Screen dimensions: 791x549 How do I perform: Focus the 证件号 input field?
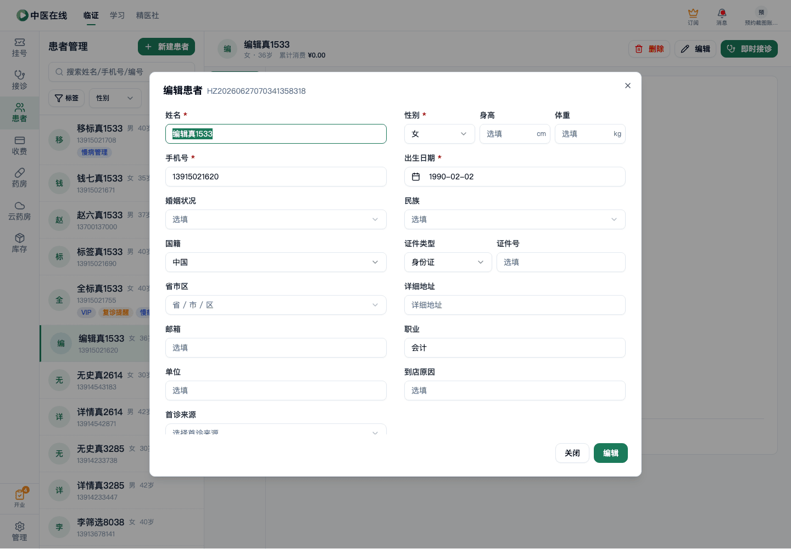point(561,262)
